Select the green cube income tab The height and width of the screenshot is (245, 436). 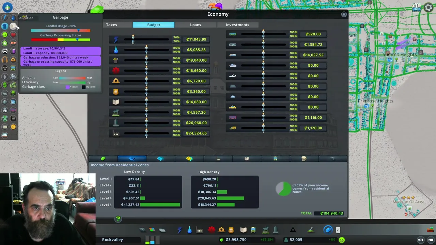(103, 159)
